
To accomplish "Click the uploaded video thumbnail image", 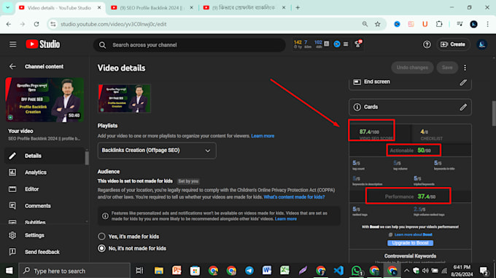I will pyautogui.click(x=124, y=98).
